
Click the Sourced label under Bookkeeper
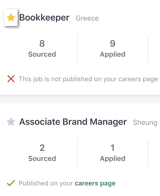42,54
